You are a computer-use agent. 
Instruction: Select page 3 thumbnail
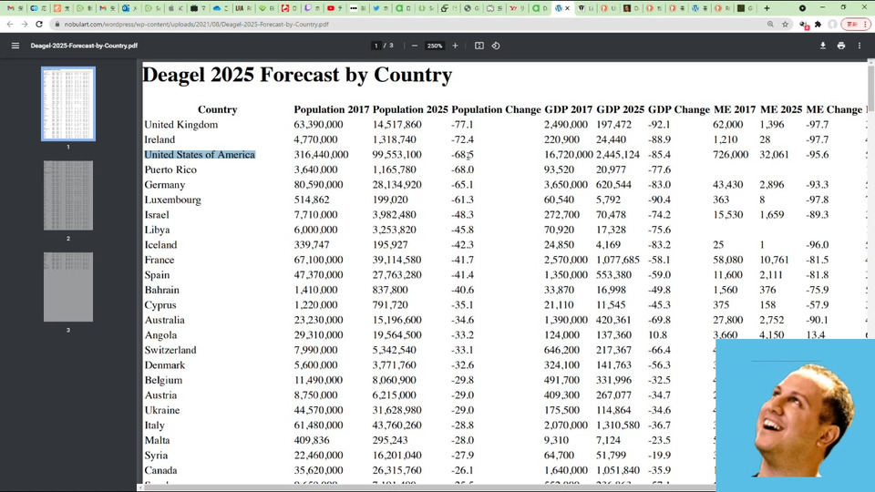[68, 287]
